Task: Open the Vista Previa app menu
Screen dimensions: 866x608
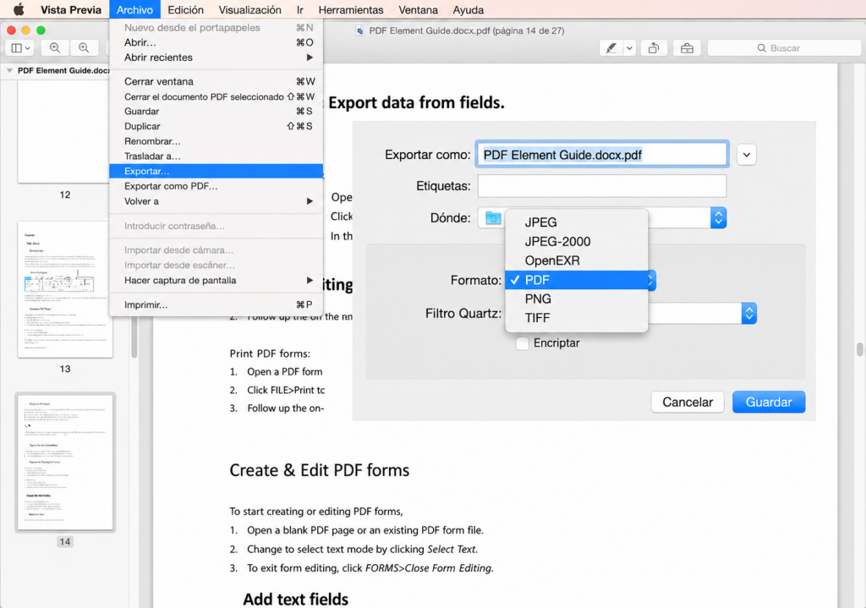Action: point(71,10)
